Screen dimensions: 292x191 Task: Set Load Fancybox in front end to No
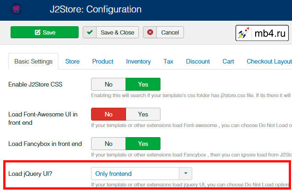tap(109, 144)
